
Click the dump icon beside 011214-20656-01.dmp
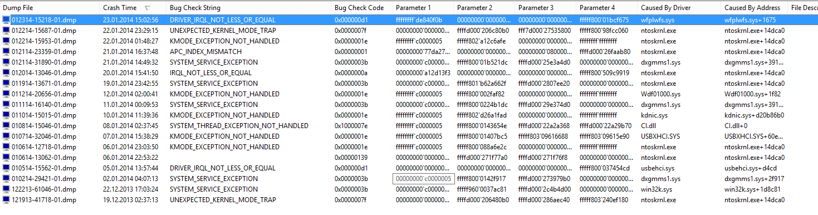(6, 94)
